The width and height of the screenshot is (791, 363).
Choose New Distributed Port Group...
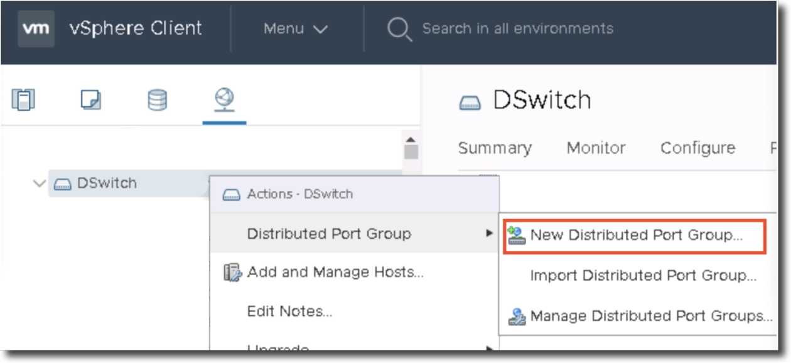coord(635,236)
